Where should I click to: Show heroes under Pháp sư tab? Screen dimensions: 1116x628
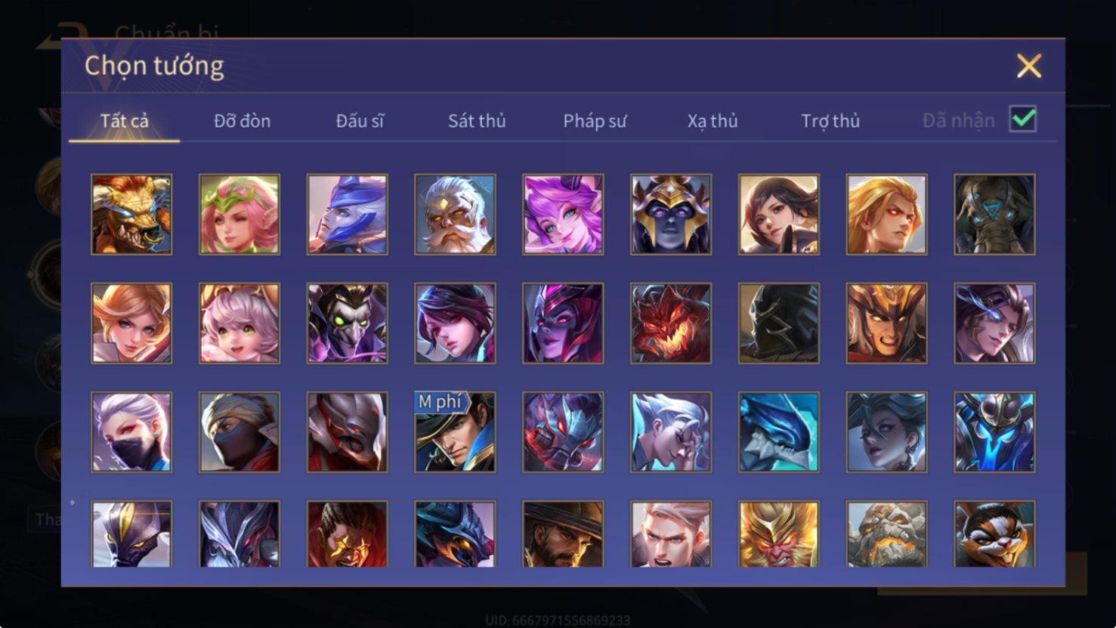click(x=595, y=121)
